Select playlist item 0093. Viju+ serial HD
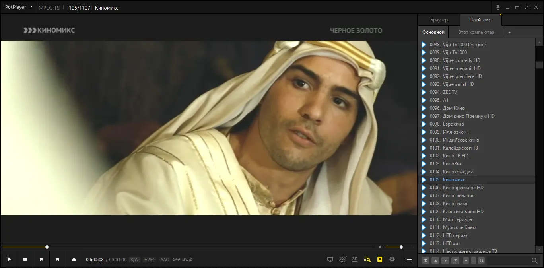 [x=477, y=84]
